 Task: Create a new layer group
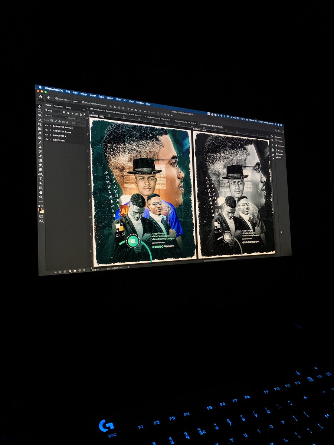pos(75,271)
